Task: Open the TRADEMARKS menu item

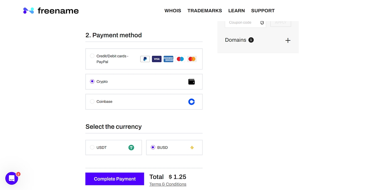Action: 205,11
